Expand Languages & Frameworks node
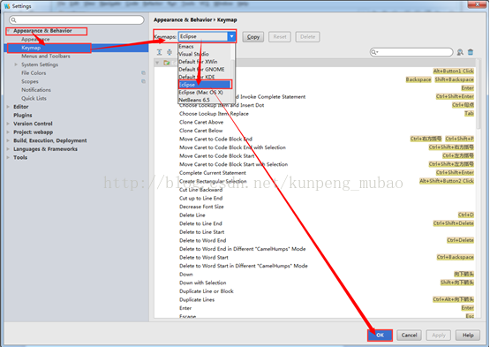Screen dimensions: 490x347 coord(8,149)
